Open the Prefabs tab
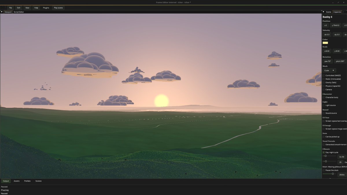 coord(27,181)
